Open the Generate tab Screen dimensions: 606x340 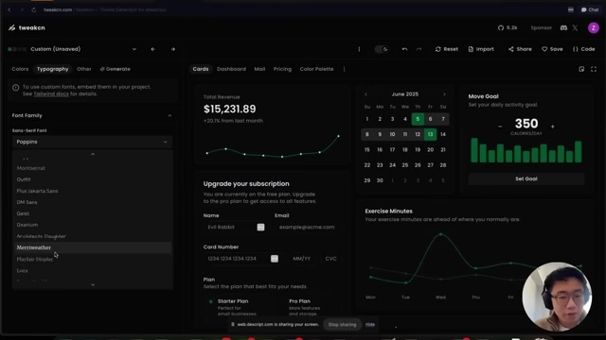pos(116,69)
